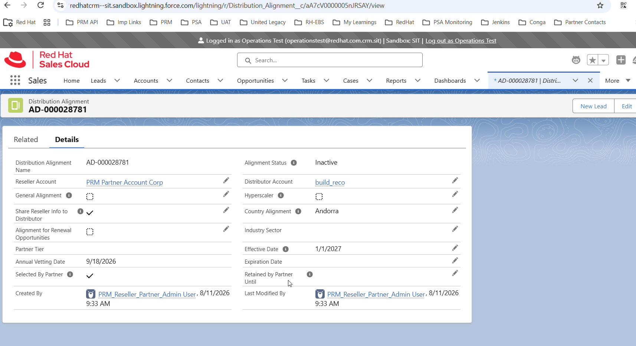
Task: Open the PRM API bookmark folder
Action: click(82, 22)
